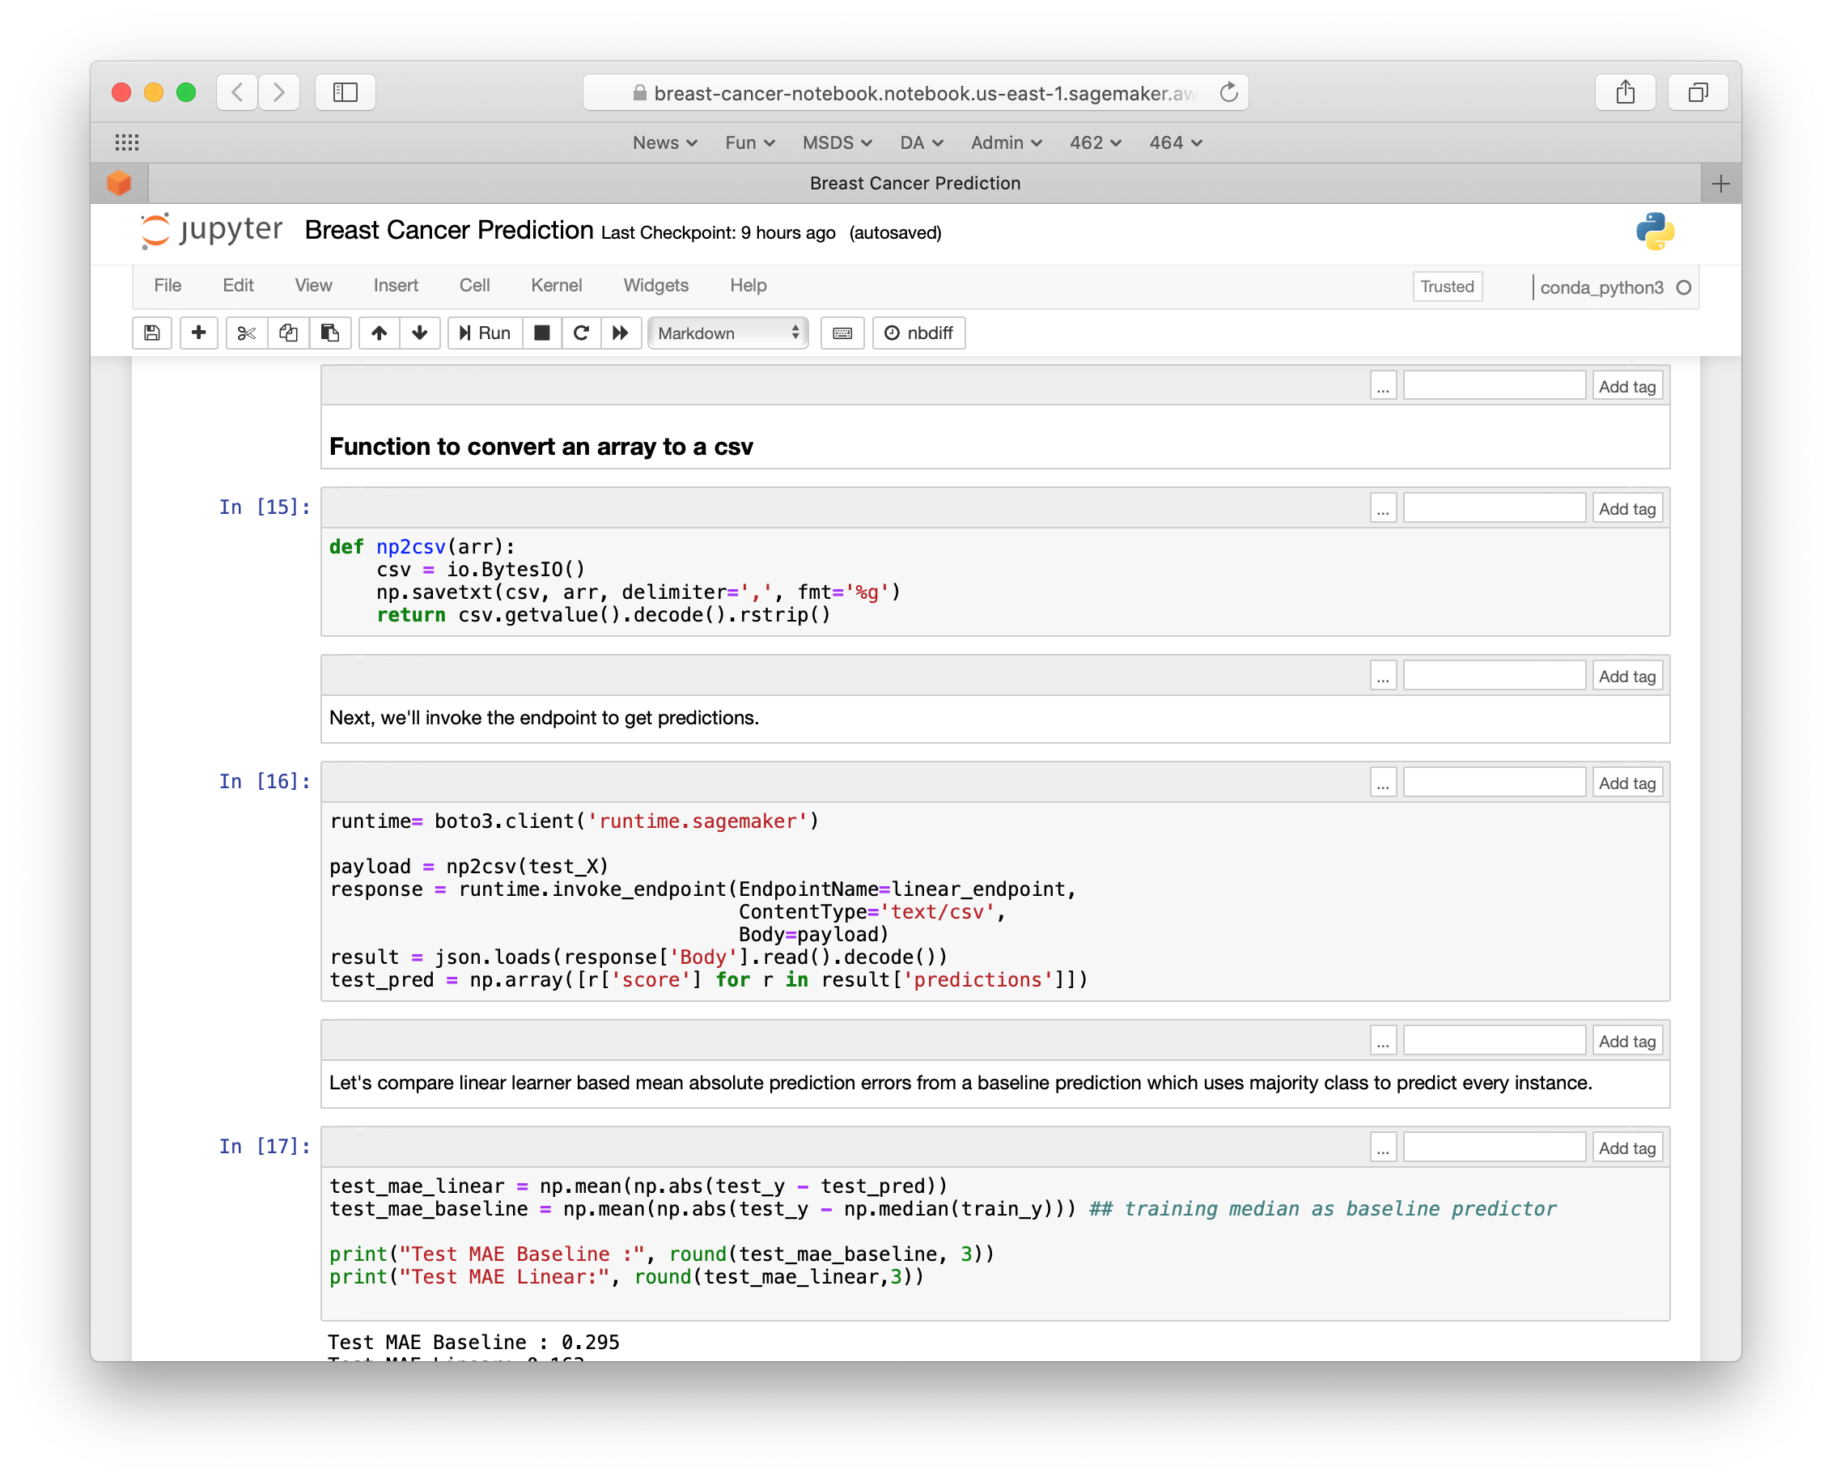Go back with the browser back arrow
The width and height of the screenshot is (1832, 1481).
(238, 92)
